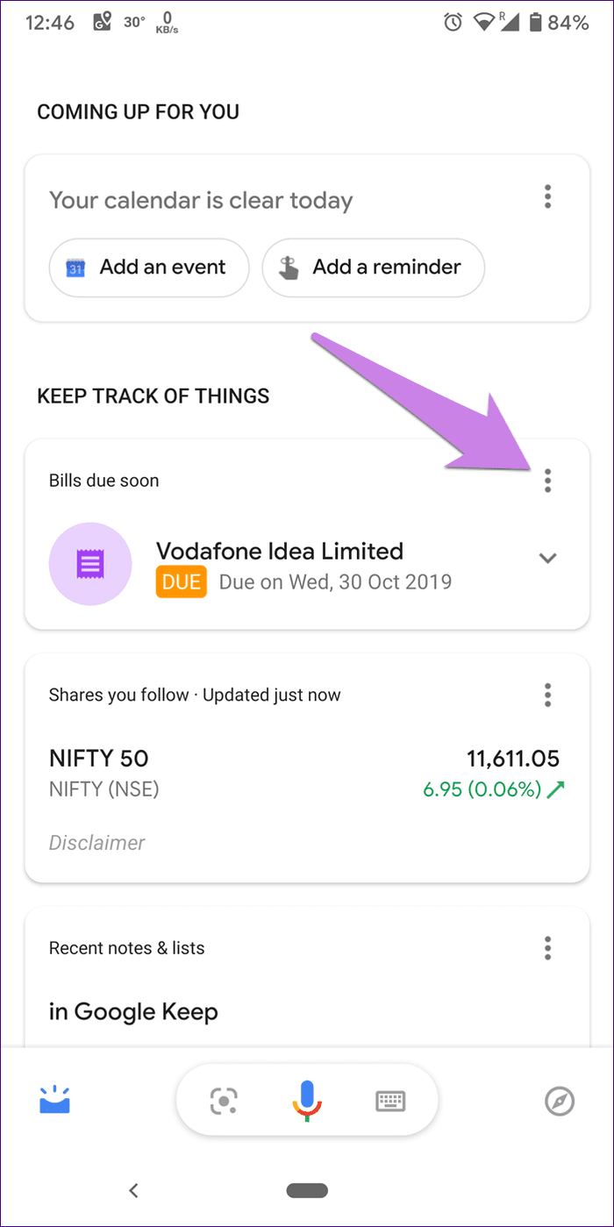This screenshot has width=614, height=1227.
Task: Open the Bills due soon overflow menu
Action: (x=548, y=481)
